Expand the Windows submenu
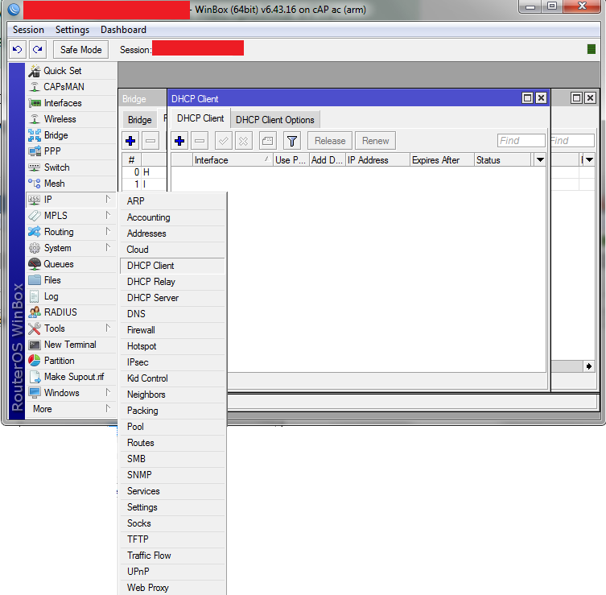 pos(71,393)
